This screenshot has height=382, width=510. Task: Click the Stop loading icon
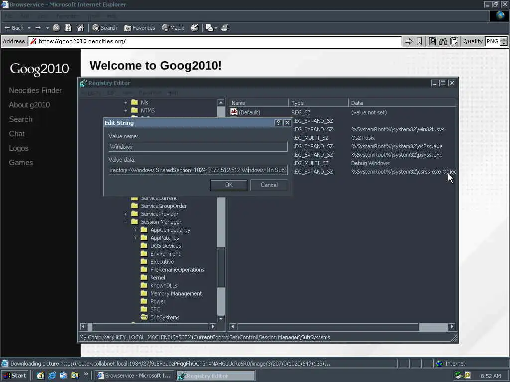pyautogui.click(x=56, y=28)
